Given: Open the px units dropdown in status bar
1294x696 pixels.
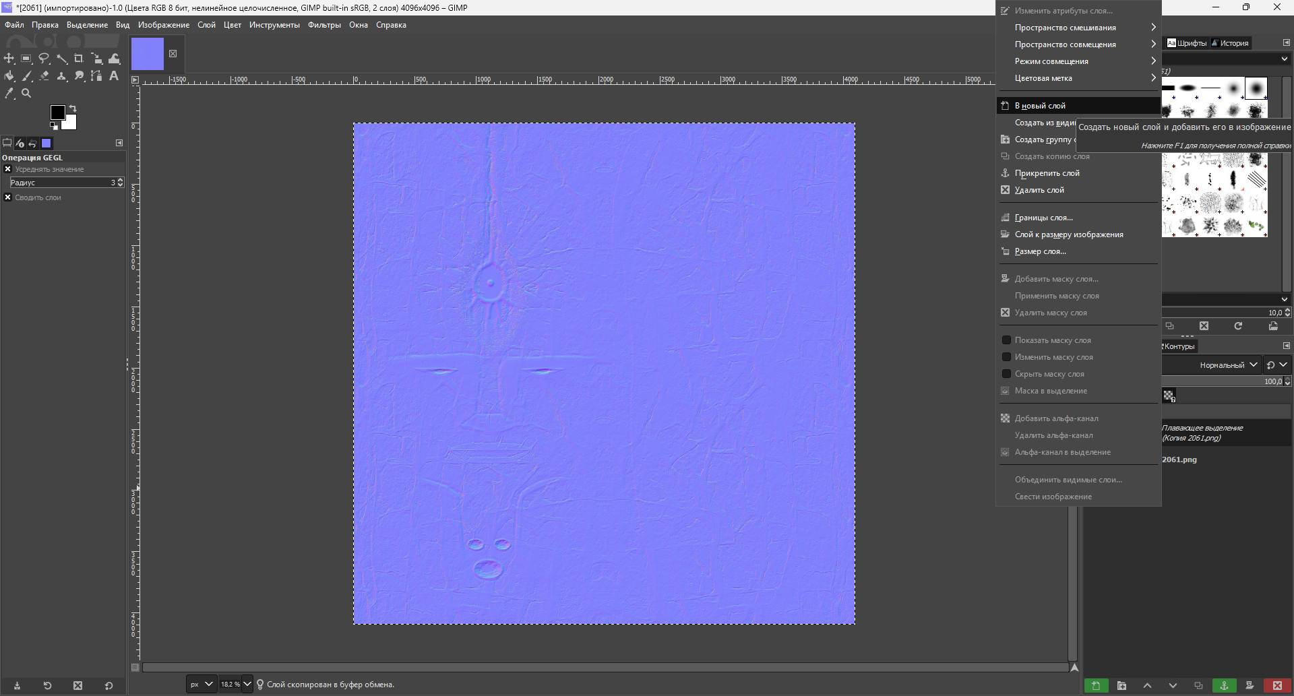Looking at the screenshot, I should [201, 685].
